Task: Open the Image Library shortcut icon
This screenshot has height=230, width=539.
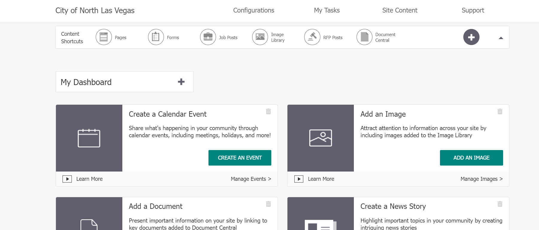Action: tap(260, 37)
